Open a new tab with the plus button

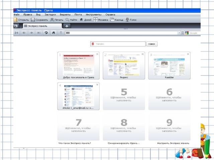[67, 26]
